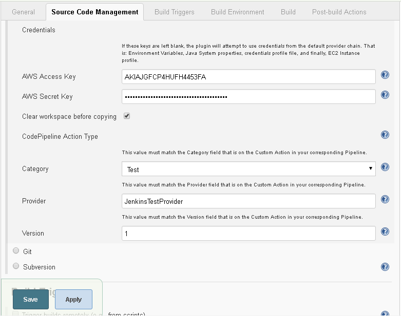Open help for AWS Secret Key
The height and width of the screenshot is (316, 401).
(385, 95)
